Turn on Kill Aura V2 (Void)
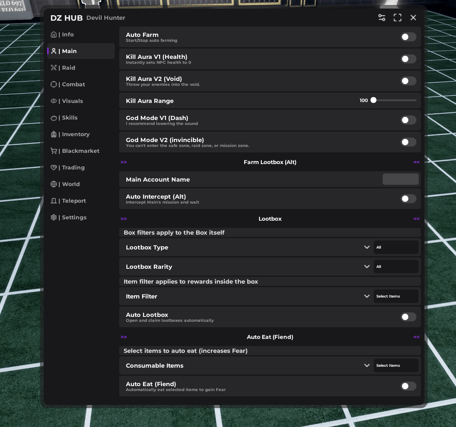 (x=408, y=81)
